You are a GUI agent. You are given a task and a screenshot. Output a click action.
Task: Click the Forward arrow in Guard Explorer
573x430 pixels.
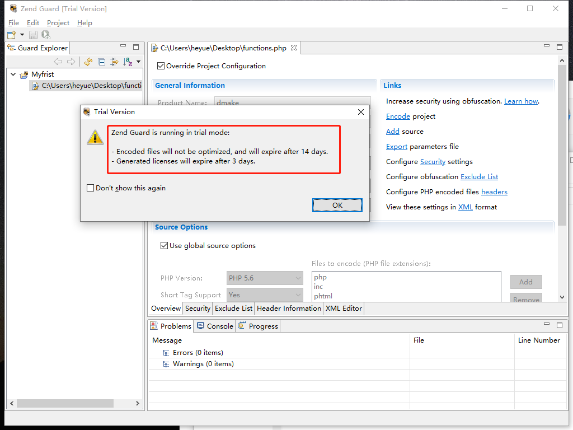(71, 62)
